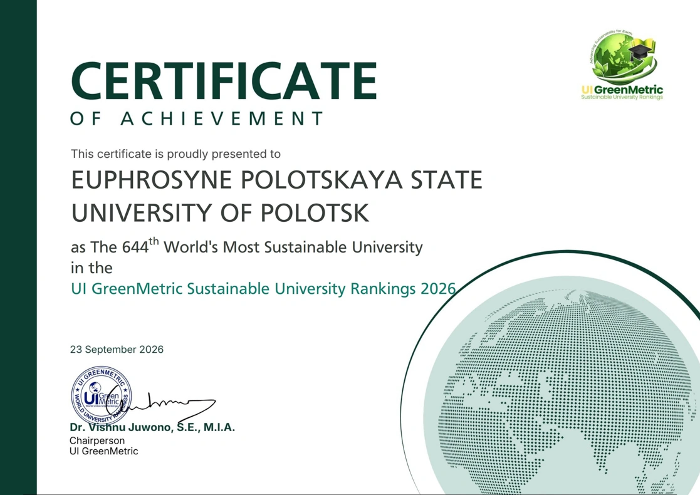Click the 'OF ACHIEVEMENT' subtitle
700x495 pixels.
(197, 118)
